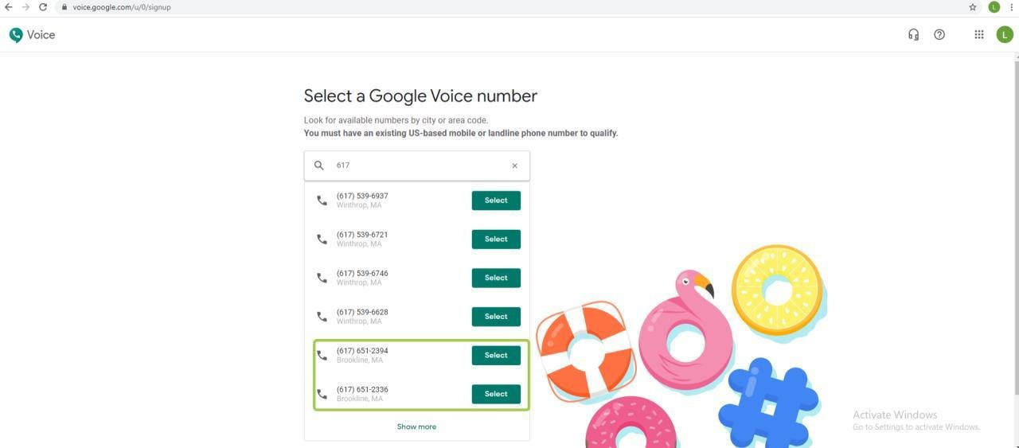Click the search magnifier icon in number box
This screenshot has height=448, width=1019.
click(318, 166)
